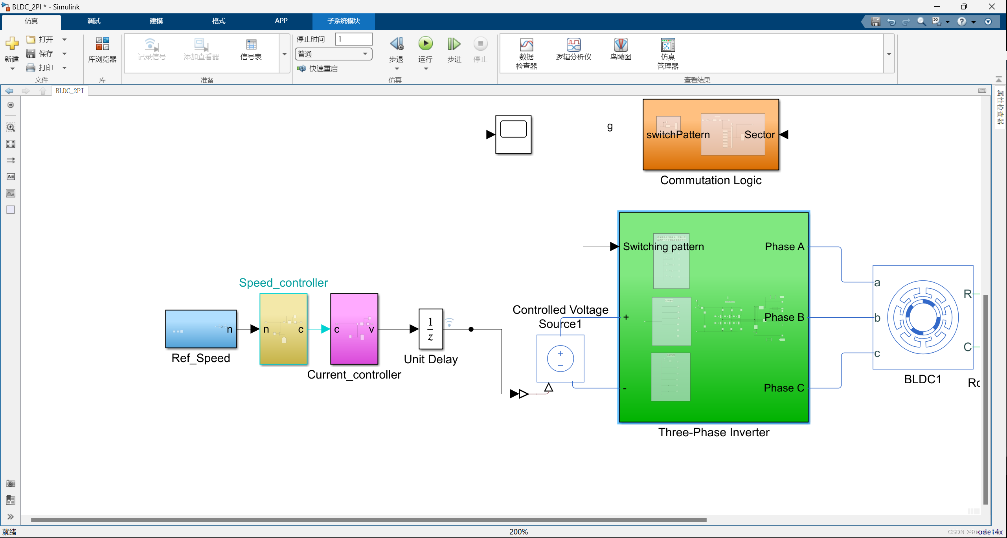Open the Data Inspector (数据检查器)

(526, 45)
